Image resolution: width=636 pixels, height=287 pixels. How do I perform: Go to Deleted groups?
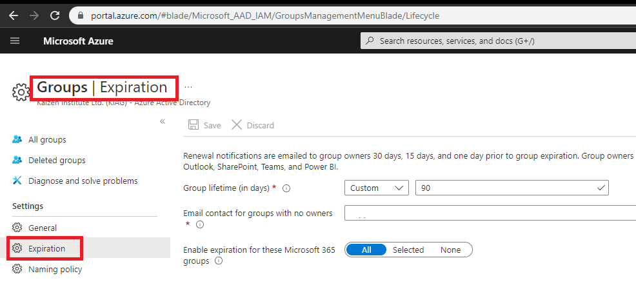click(57, 160)
